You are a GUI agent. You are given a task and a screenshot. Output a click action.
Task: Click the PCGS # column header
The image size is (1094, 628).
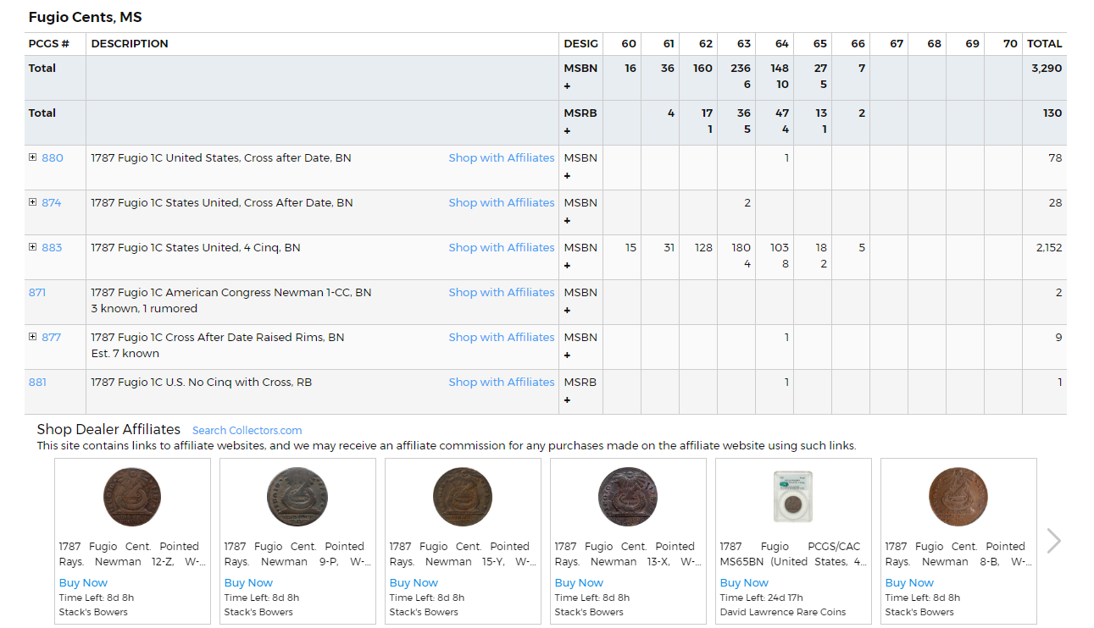(49, 44)
